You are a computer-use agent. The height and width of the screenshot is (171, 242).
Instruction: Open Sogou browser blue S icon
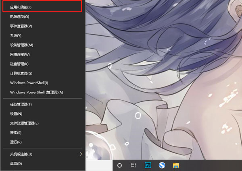click(162, 165)
